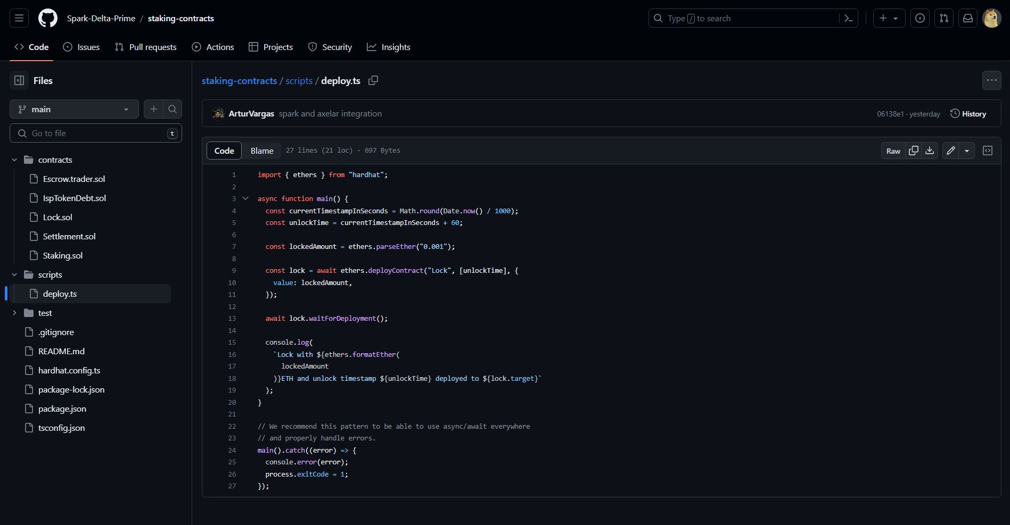
Task: Open the symbols panel
Action: (988, 151)
